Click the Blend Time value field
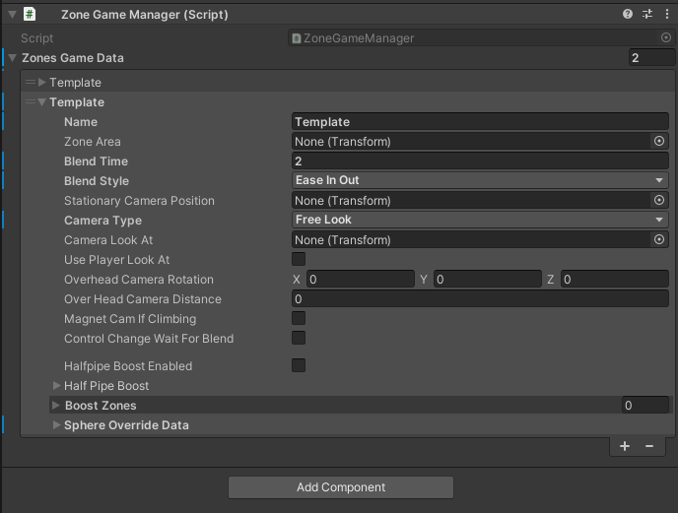Viewport: 678px width, 513px height. [480, 161]
